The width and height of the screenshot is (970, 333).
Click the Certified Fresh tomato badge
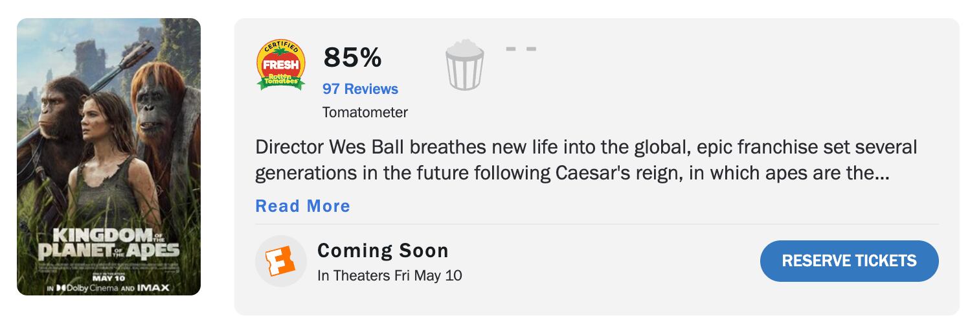point(281,65)
